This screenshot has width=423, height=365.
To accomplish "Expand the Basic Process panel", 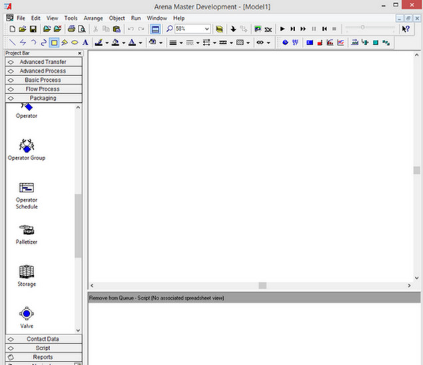I will click(43, 80).
